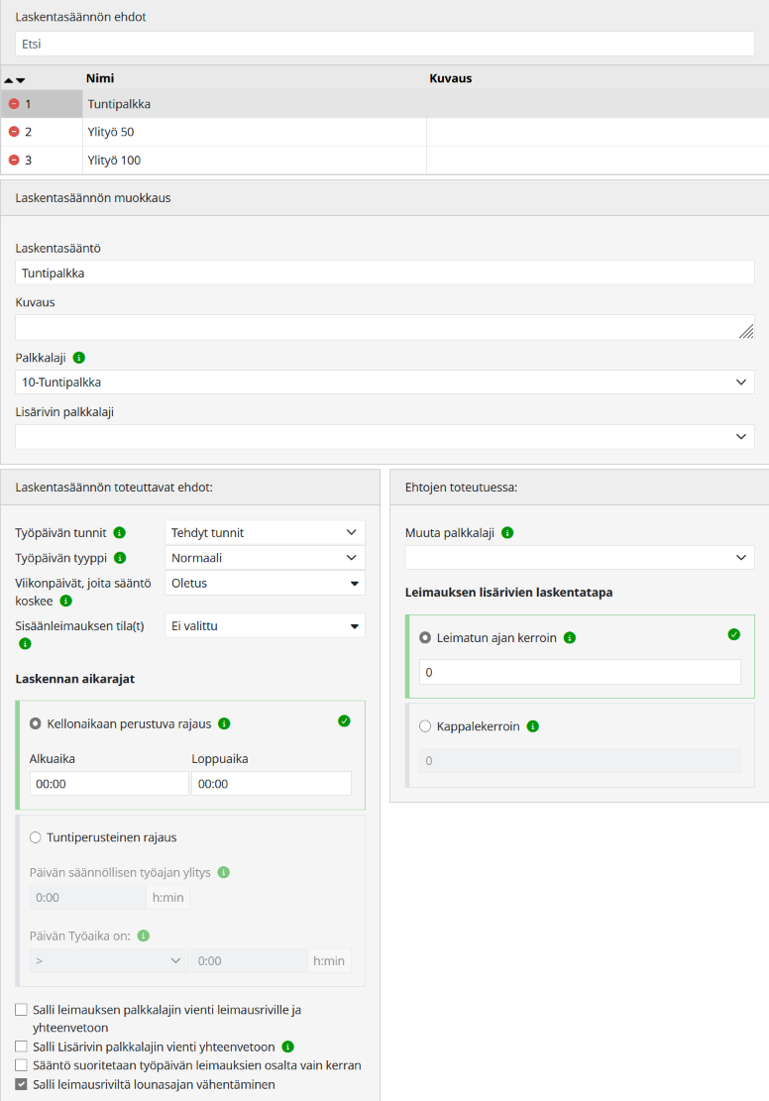Click red remove icon for Tuntipalkka row

14,104
